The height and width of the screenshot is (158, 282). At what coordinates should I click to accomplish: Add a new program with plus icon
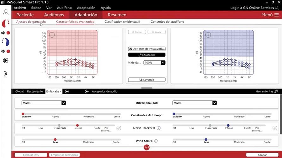tap(67, 91)
